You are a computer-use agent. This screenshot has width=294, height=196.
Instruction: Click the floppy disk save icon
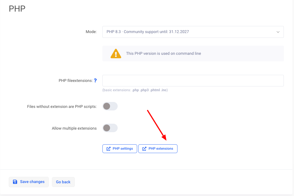tap(15, 182)
